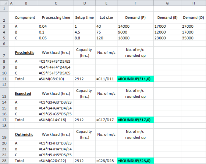
Task: Click No. of m/c rounded up in row 7
Action: click(x=135, y=52)
